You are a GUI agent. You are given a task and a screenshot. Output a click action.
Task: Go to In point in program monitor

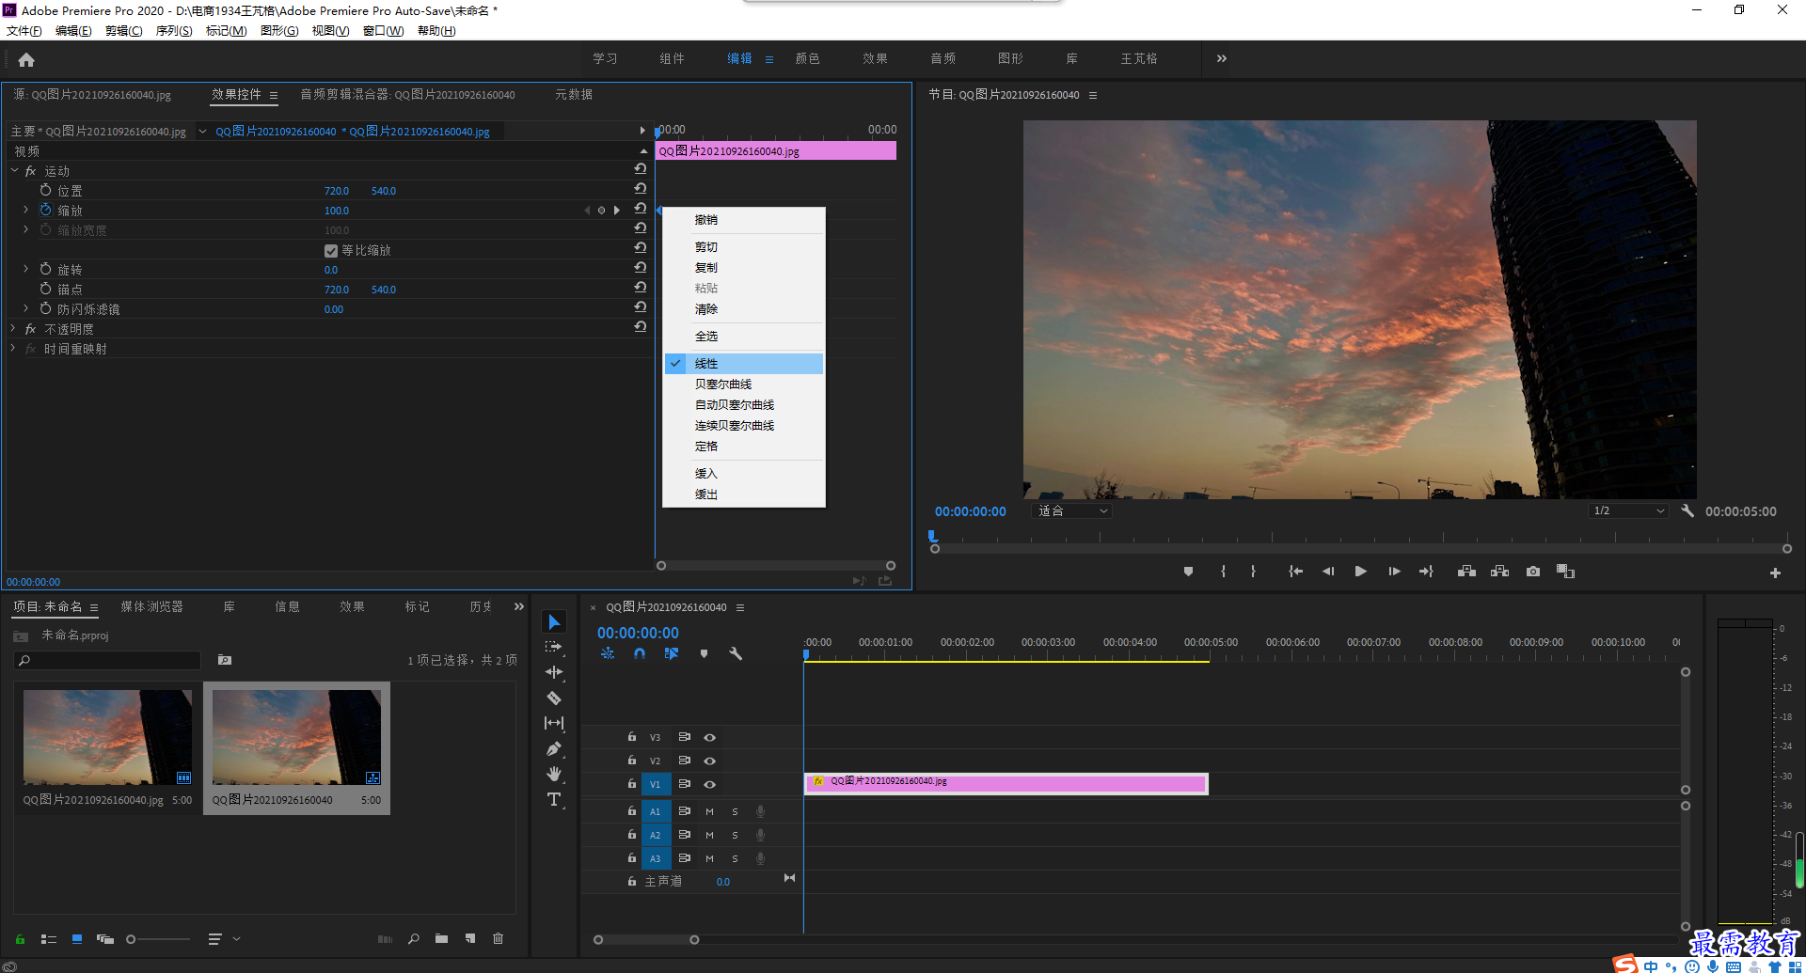click(1295, 572)
